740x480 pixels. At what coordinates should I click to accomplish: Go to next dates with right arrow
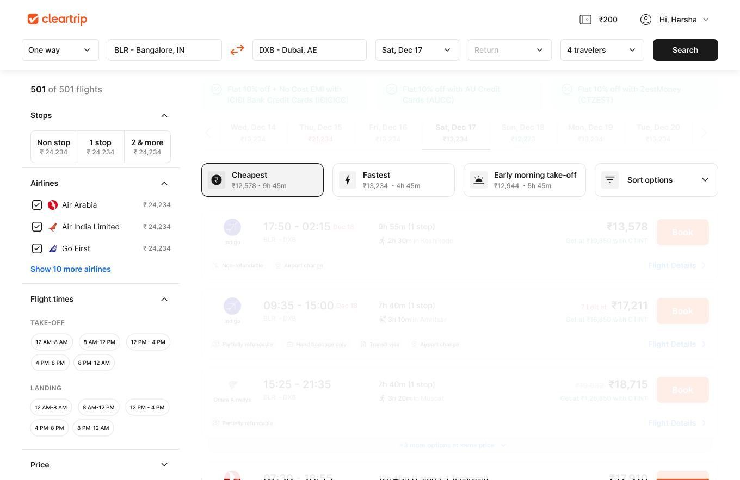tap(704, 133)
